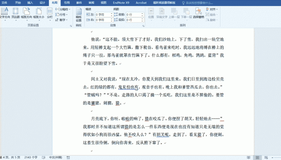Switch to the 审阅 (Review) tab

tap(91, 3)
